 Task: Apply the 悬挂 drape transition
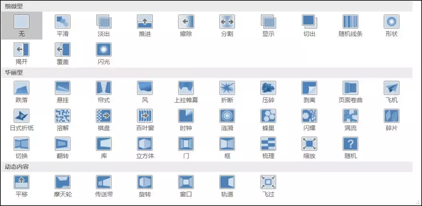(x=63, y=92)
